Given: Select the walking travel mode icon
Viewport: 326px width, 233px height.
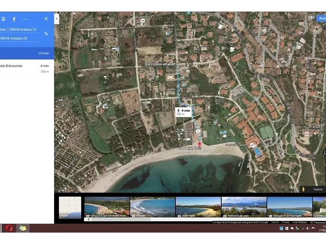Looking at the screenshot, I should click(x=14, y=19).
